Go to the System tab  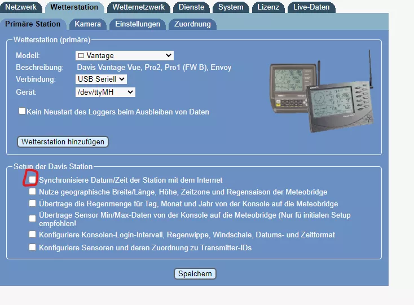[231, 7]
